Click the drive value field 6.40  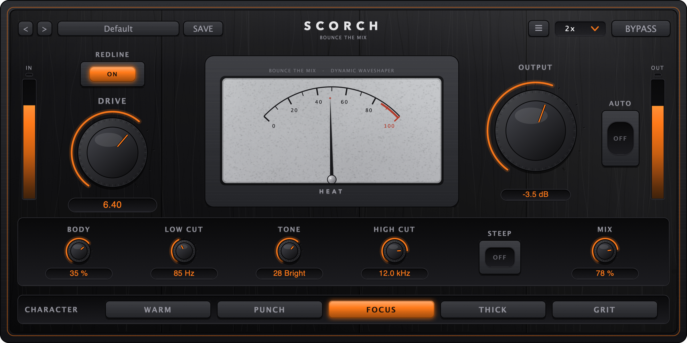(112, 205)
